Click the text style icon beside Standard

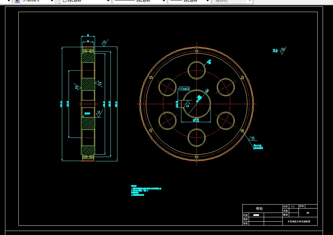click(17, 1)
